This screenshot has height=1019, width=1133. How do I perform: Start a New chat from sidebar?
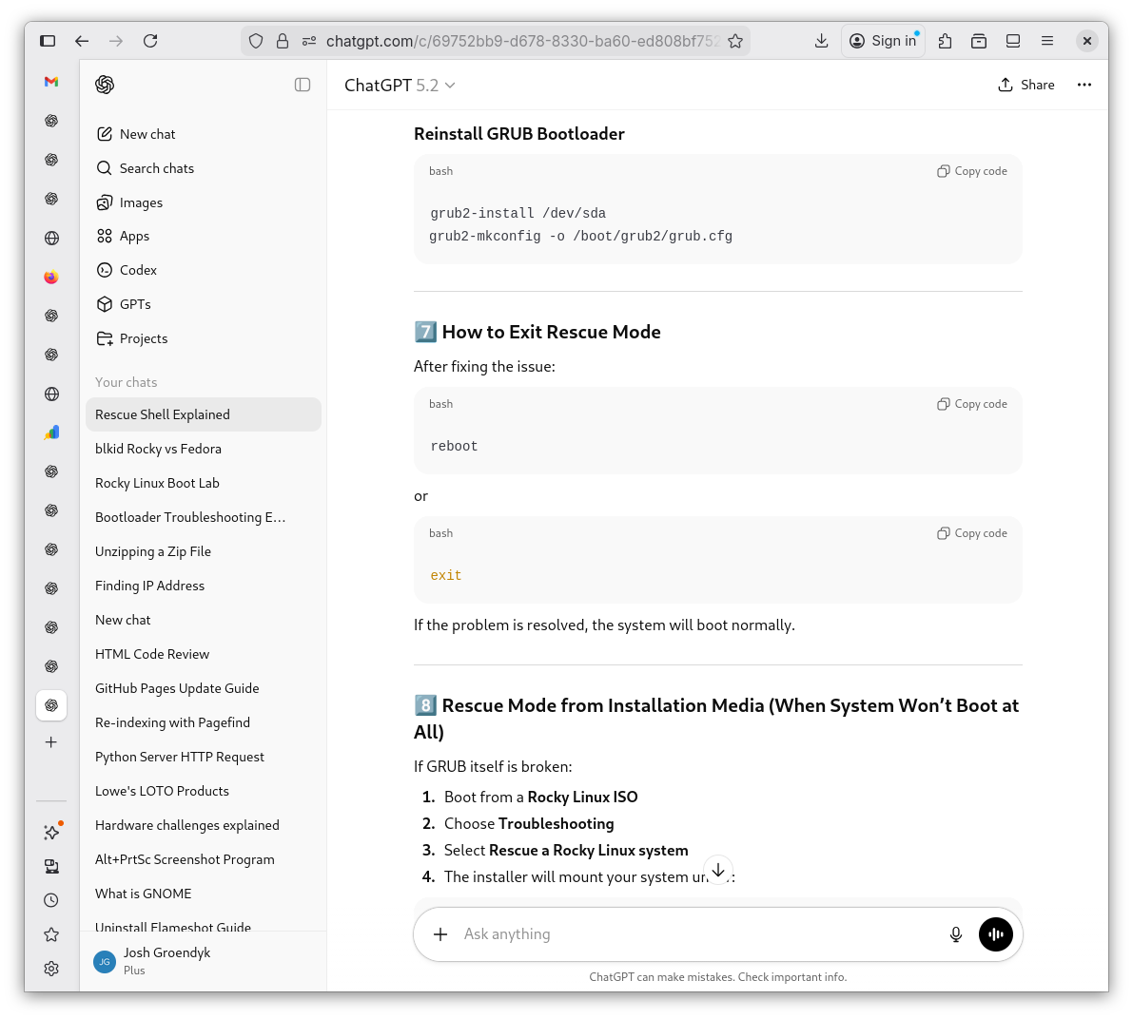coord(147,134)
